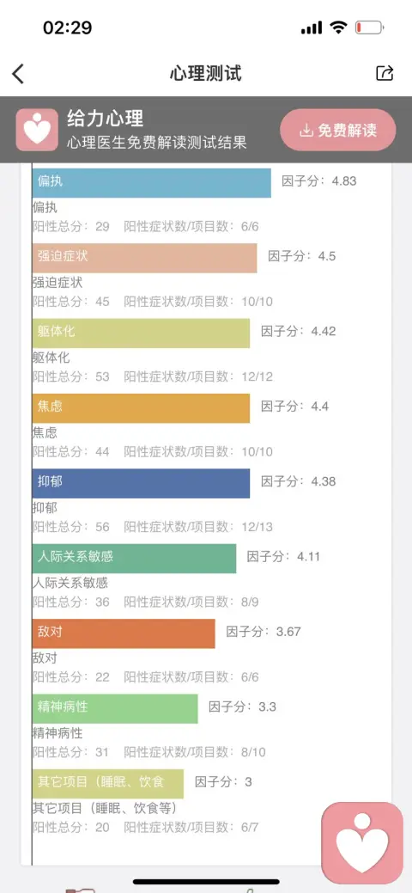Select the blue 偏执 bar
Viewport: 412px width, 893px height.
coord(152,182)
